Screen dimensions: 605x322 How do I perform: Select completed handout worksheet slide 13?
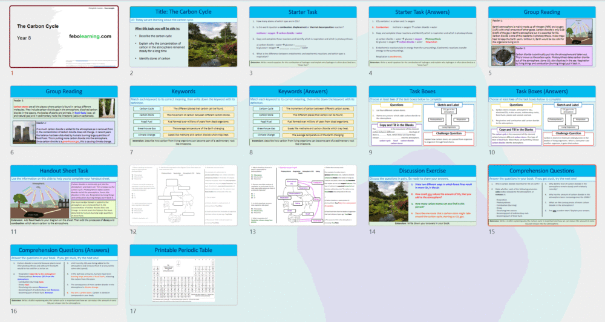pyautogui.click(x=302, y=195)
